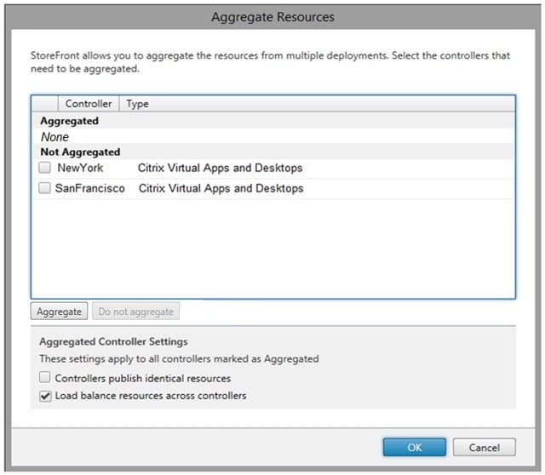Click NewYork's Citrix Virtual Apps and Desktops type

pyautogui.click(x=220, y=169)
